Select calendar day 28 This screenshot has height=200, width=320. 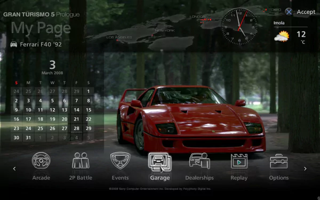click(76, 129)
